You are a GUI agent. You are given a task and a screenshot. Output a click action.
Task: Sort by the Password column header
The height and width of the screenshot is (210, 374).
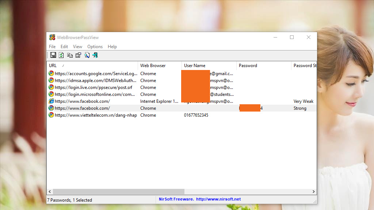[264, 66]
